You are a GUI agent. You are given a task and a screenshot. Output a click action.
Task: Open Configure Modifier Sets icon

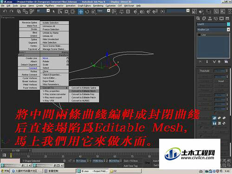pyautogui.click(x=226, y=62)
